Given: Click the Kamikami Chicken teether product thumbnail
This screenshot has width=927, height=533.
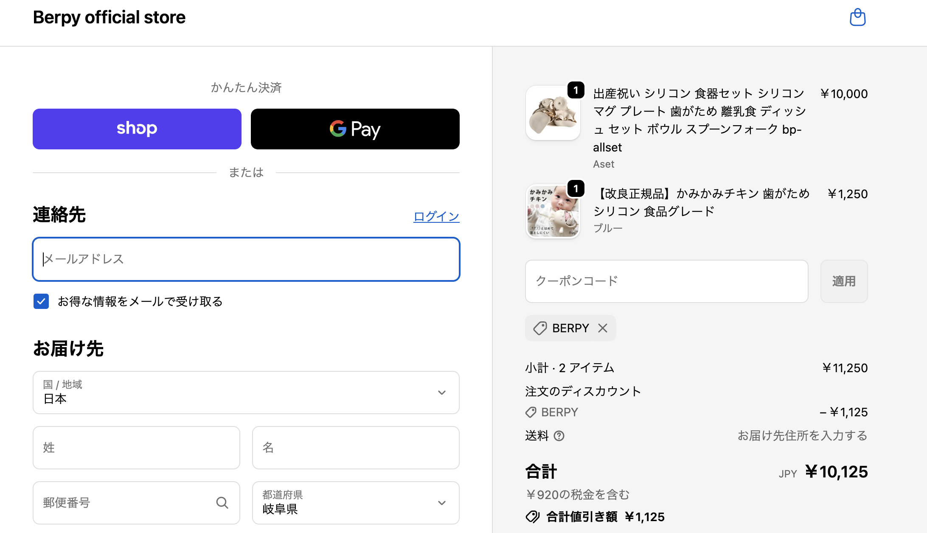Looking at the screenshot, I should coord(553,211).
